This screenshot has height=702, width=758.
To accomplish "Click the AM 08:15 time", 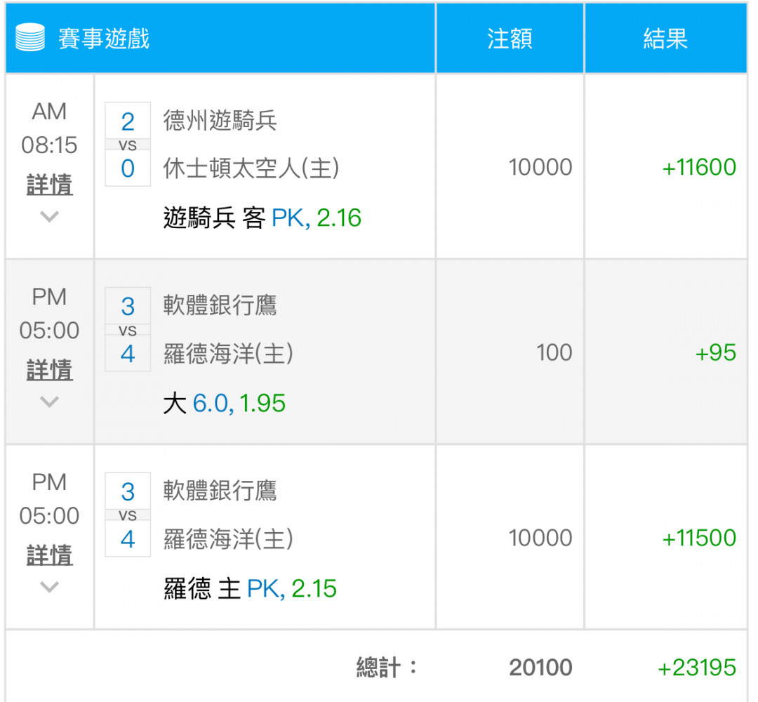I will 49,128.
